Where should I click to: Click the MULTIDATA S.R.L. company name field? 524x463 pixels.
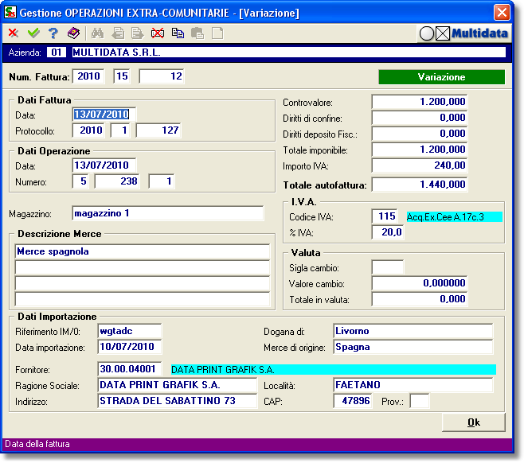[x=289, y=53]
